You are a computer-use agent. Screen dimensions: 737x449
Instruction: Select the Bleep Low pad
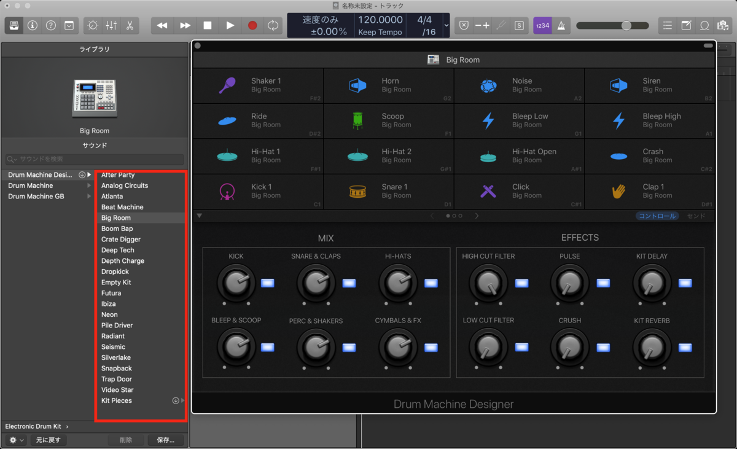pos(520,120)
